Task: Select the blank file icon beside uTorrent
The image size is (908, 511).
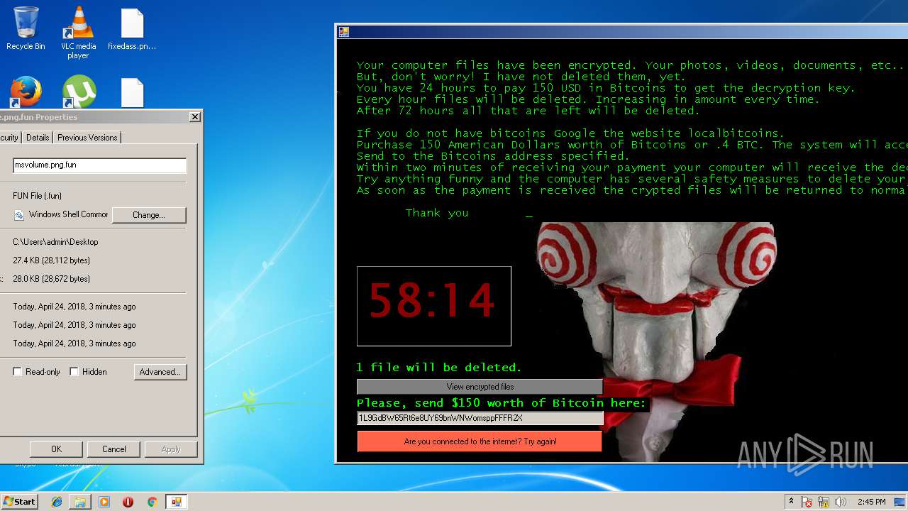Action: [x=132, y=92]
